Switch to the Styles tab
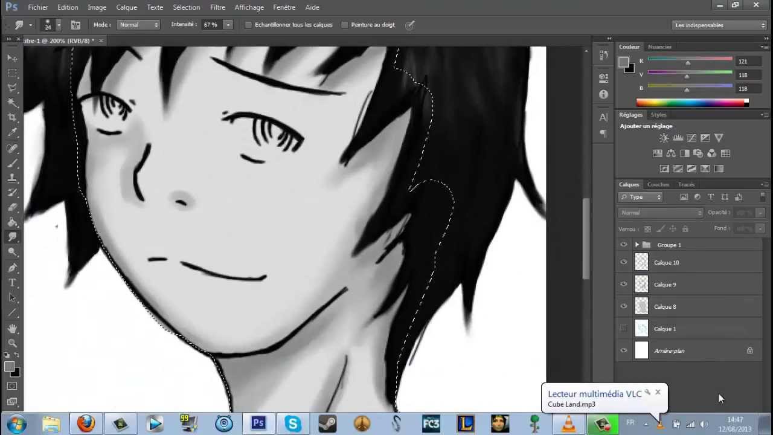 click(658, 115)
